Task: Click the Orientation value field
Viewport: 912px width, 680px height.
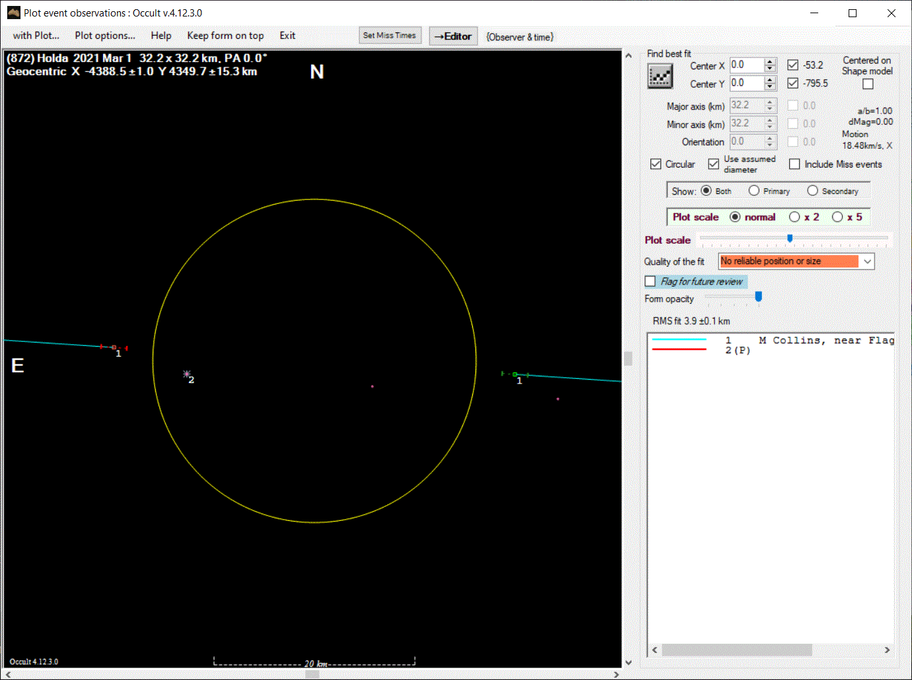Action: [x=746, y=141]
